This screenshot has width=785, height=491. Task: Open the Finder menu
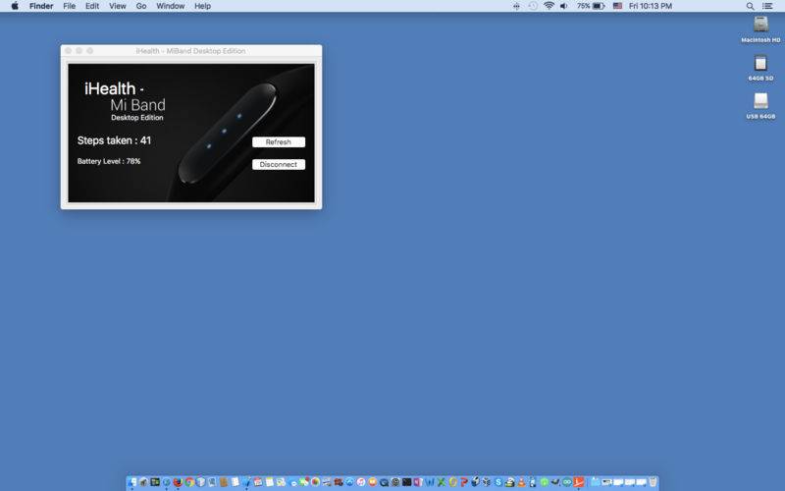[41, 6]
